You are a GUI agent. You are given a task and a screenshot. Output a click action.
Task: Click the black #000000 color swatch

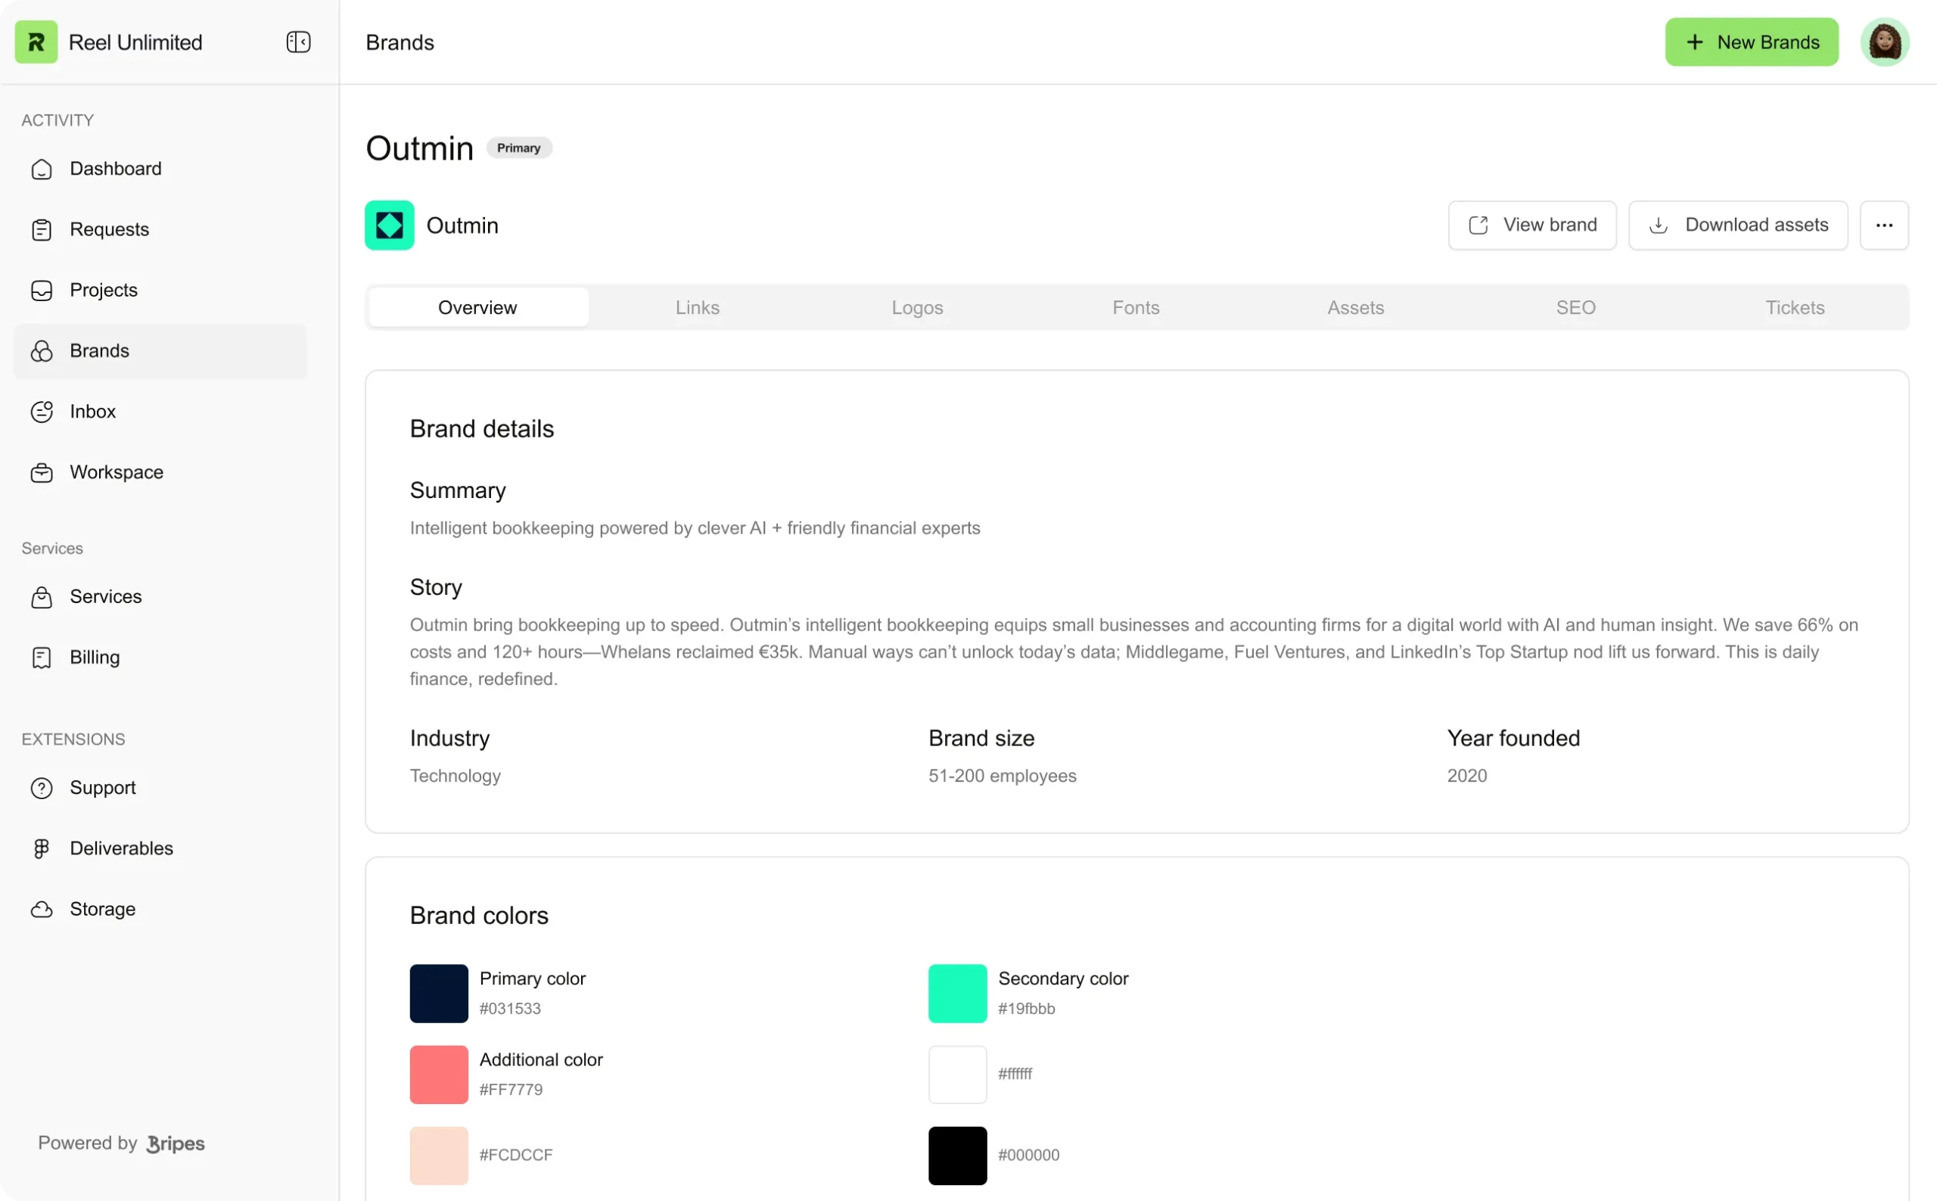tap(957, 1156)
